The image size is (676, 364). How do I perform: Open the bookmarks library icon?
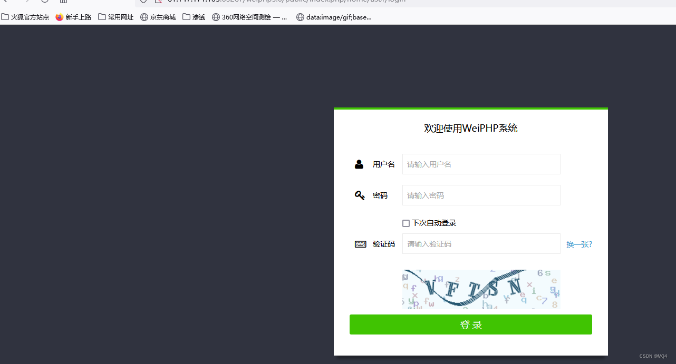(63, 2)
